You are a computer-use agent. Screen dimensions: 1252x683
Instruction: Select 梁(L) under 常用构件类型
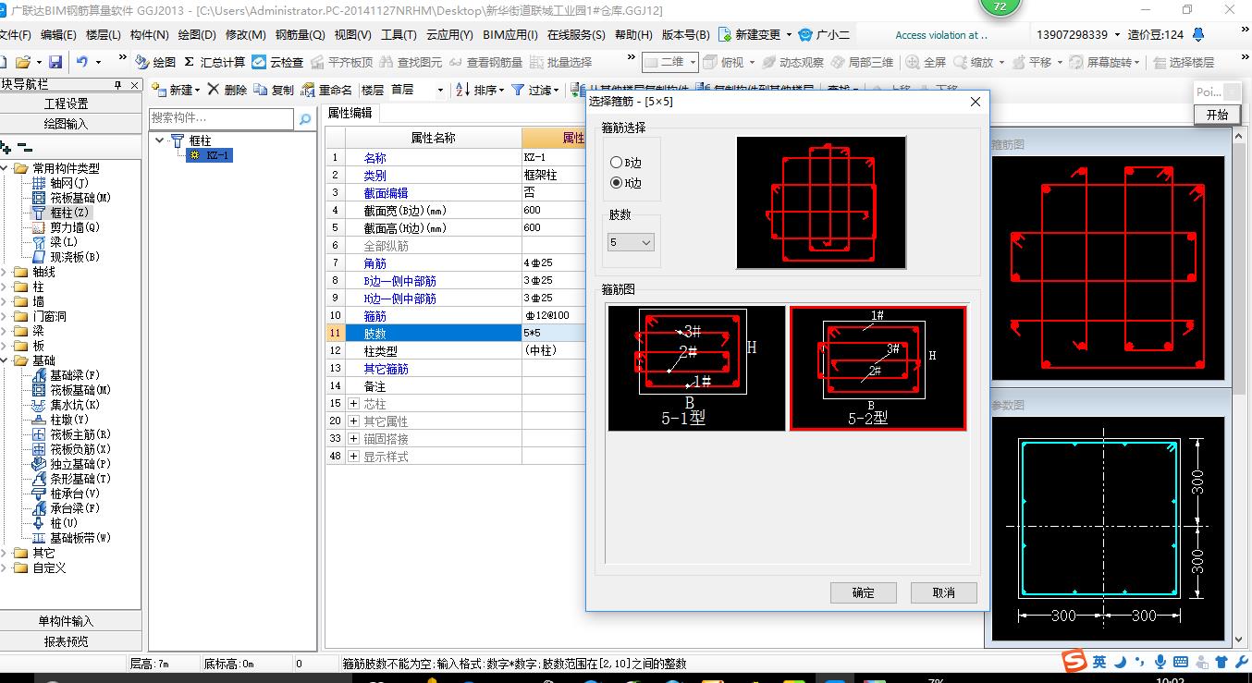point(55,242)
